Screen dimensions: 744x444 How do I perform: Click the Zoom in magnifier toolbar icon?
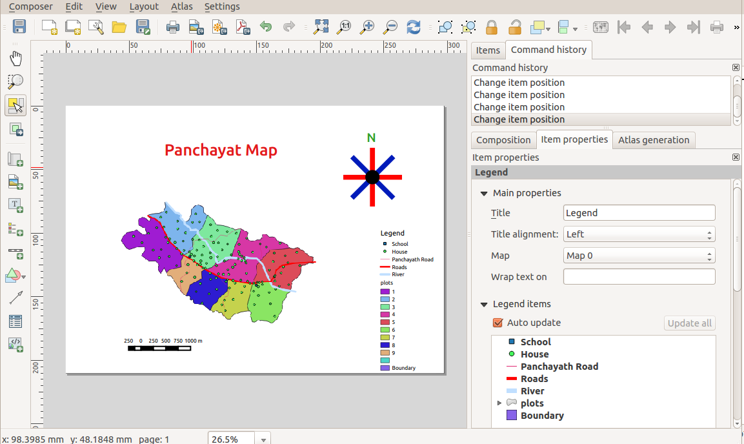pyautogui.click(x=367, y=27)
